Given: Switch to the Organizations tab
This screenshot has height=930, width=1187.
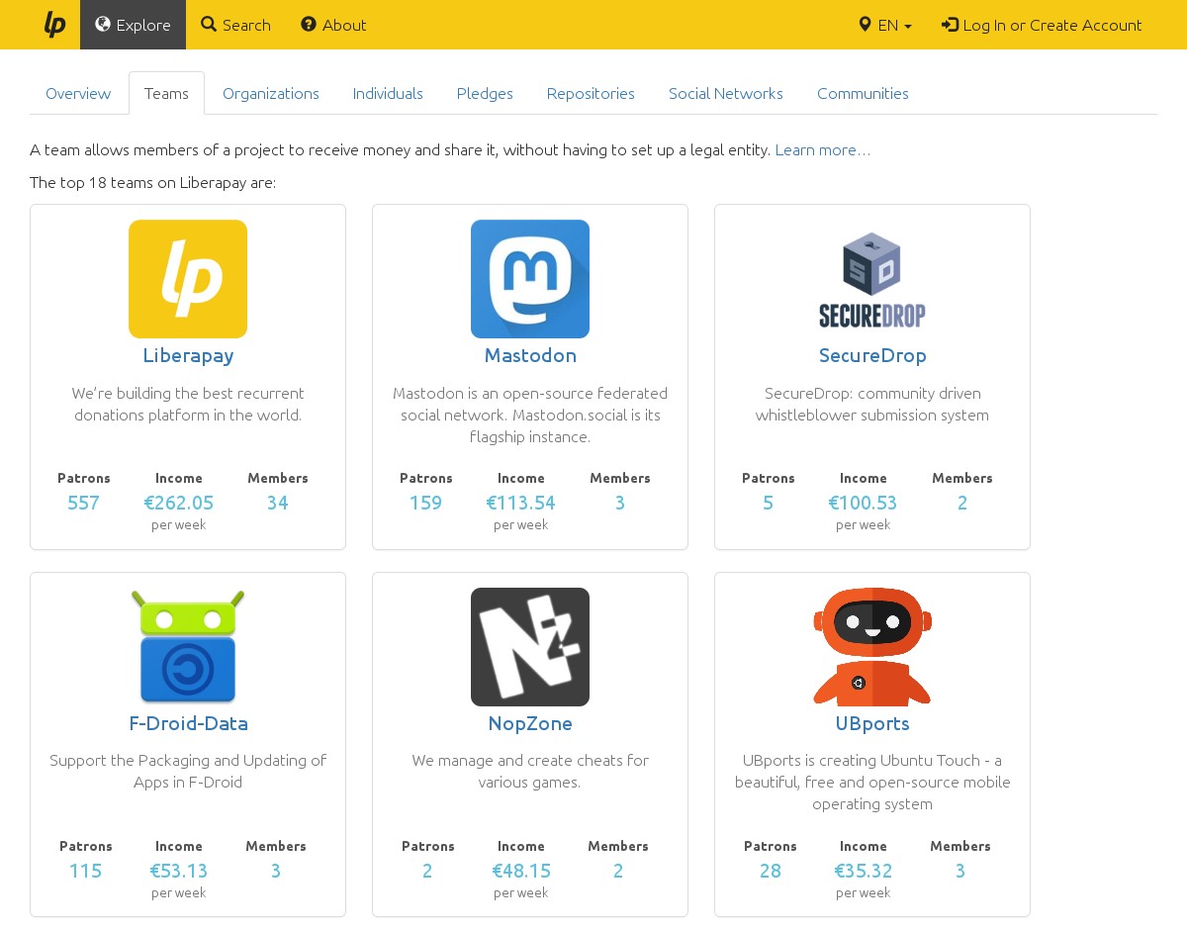Looking at the screenshot, I should 270,93.
